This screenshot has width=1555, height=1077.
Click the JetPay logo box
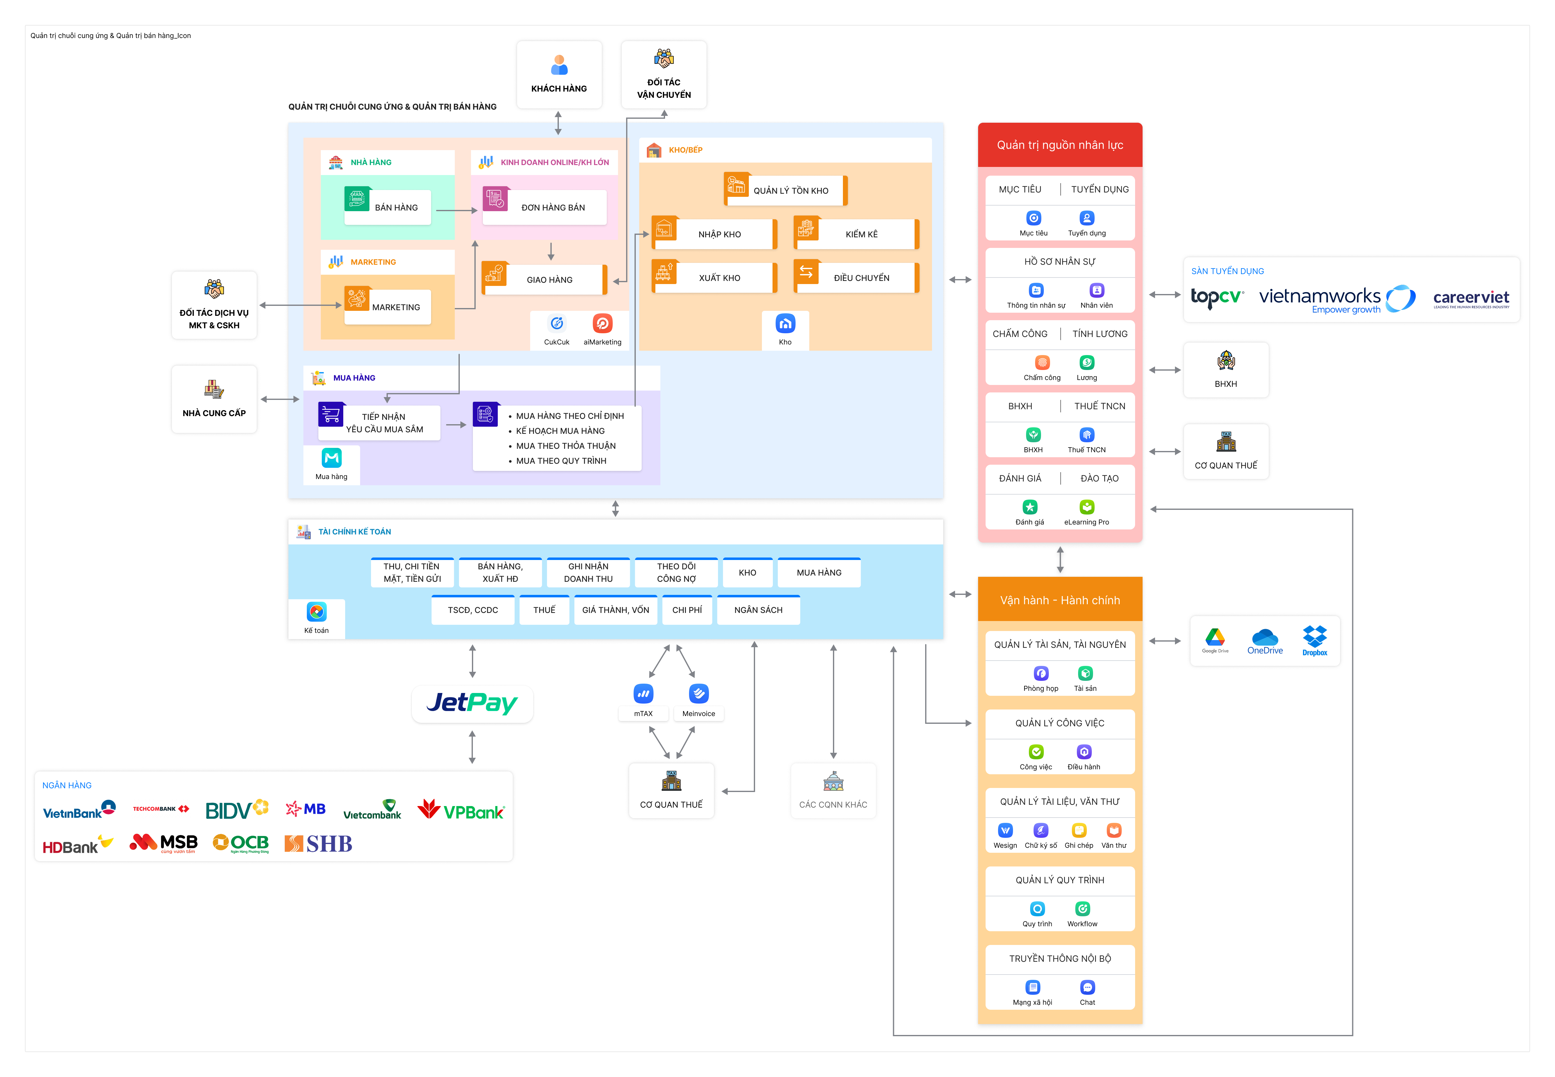pos(473,704)
